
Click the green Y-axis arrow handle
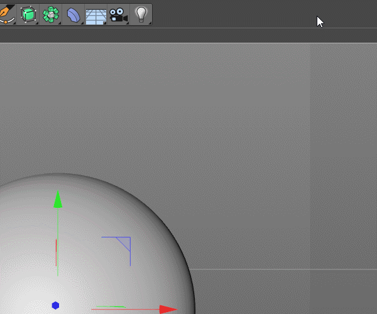[58, 198]
